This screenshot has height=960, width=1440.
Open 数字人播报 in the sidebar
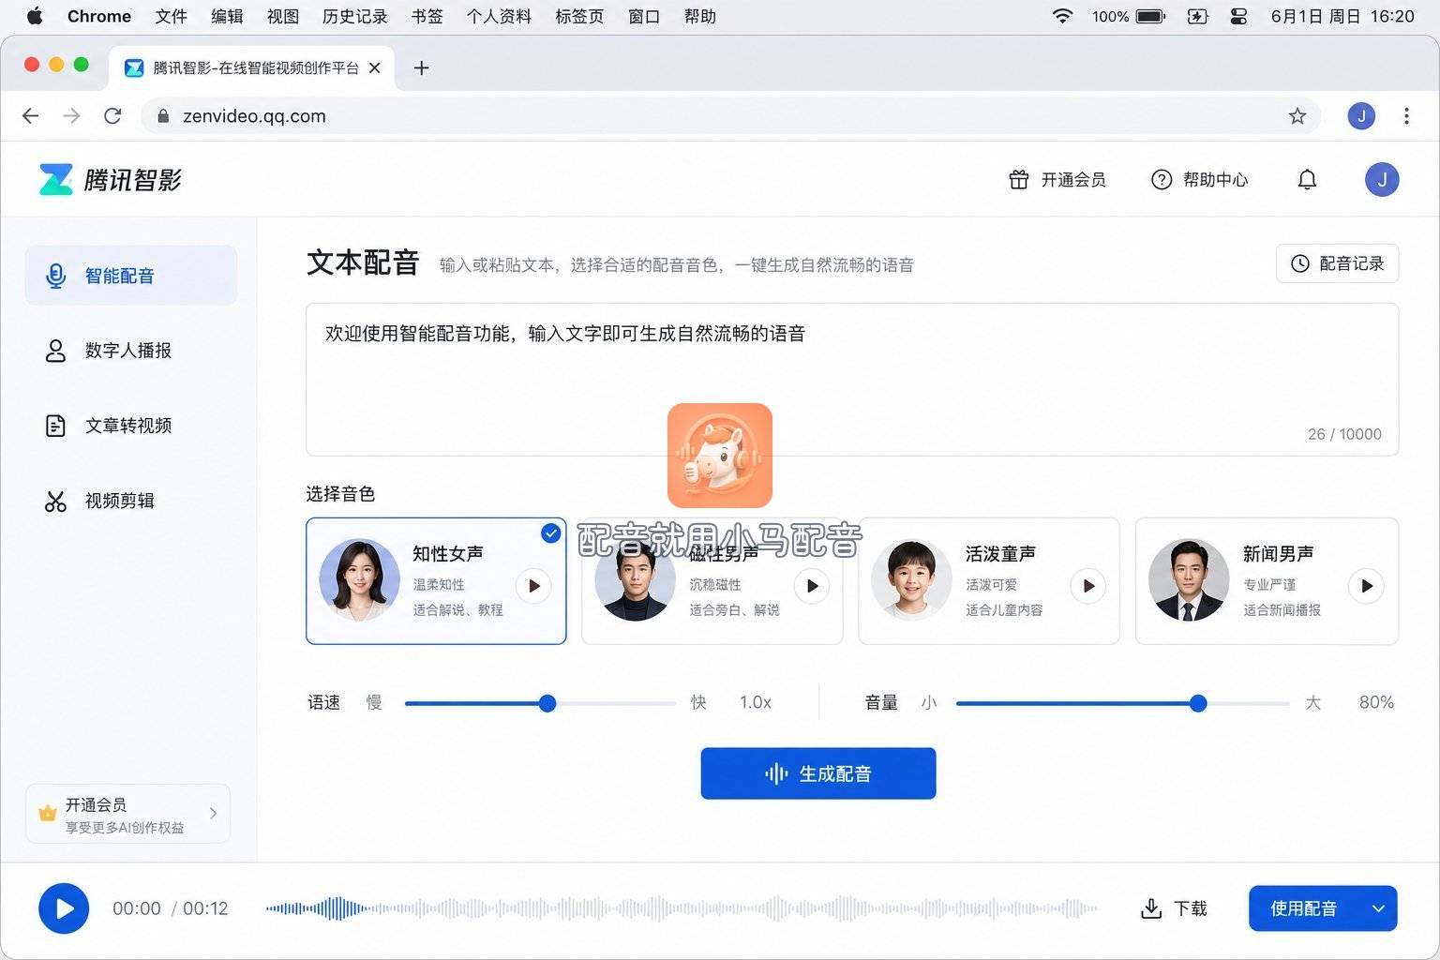coord(130,350)
